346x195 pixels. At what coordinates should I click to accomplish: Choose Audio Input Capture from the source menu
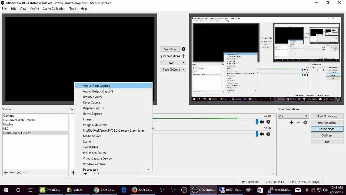coord(114,86)
